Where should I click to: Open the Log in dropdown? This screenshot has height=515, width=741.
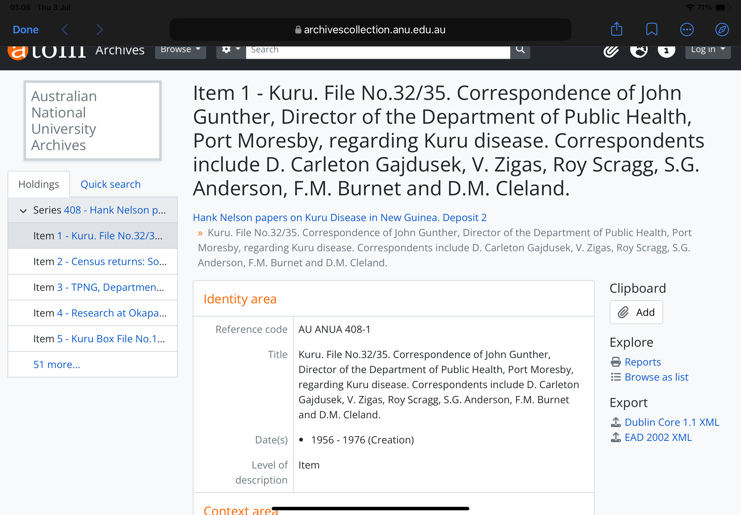708,51
